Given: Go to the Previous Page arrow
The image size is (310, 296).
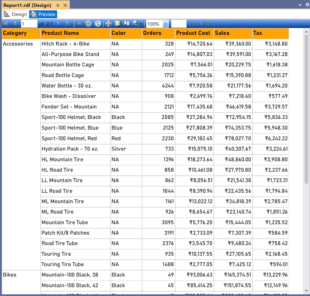Looking at the screenshot, I should pos(15,24).
